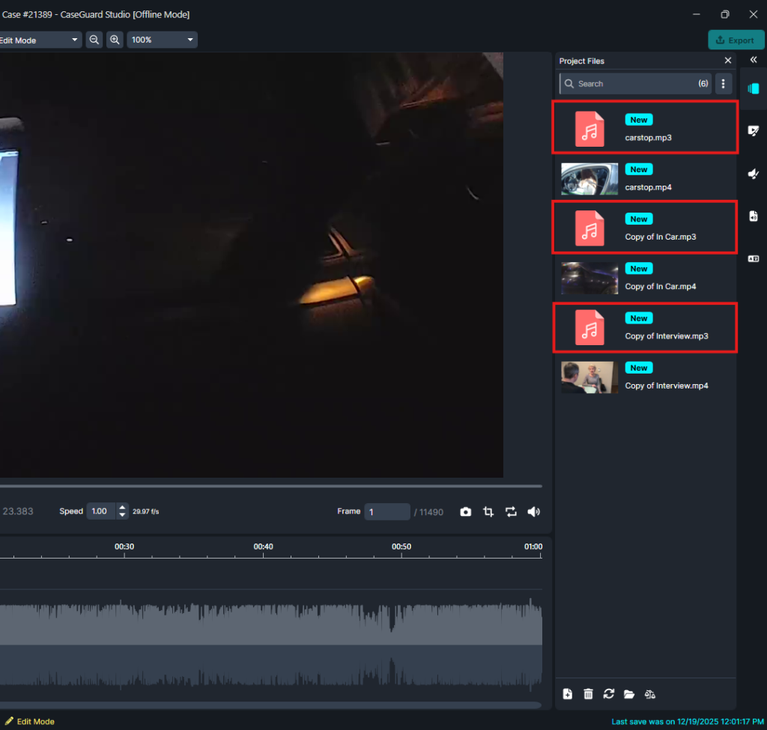The height and width of the screenshot is (730, 767).
Task: Mute the audio with speaker icon
Action: click(x=533, y=512)
